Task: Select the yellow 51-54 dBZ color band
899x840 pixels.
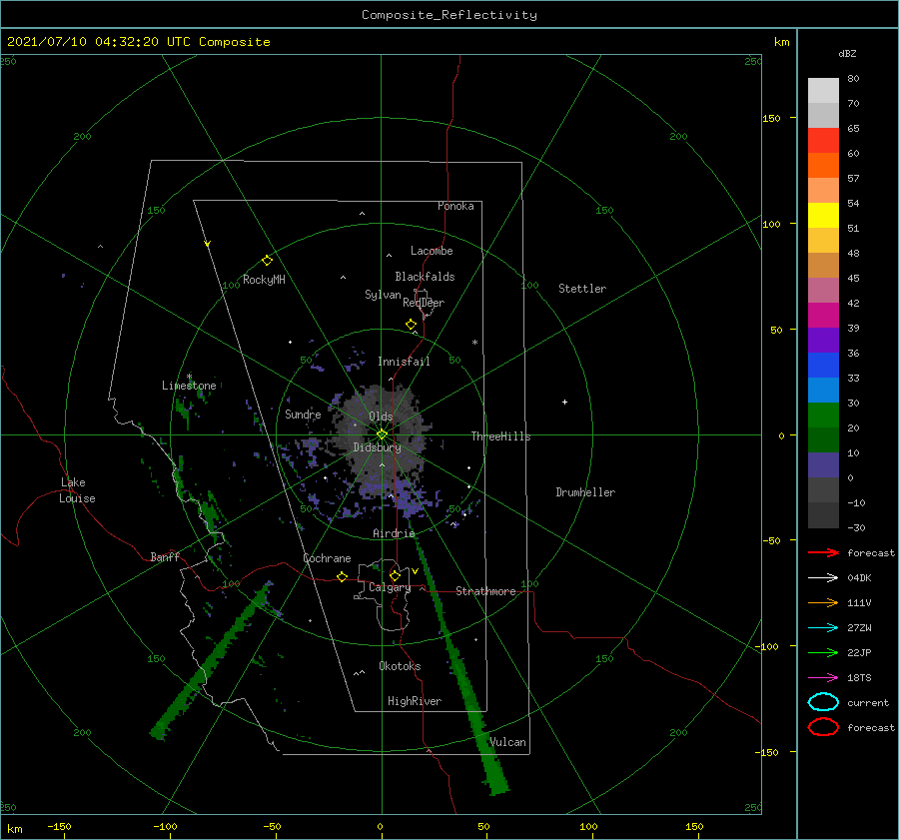Action: coord(823,216)
